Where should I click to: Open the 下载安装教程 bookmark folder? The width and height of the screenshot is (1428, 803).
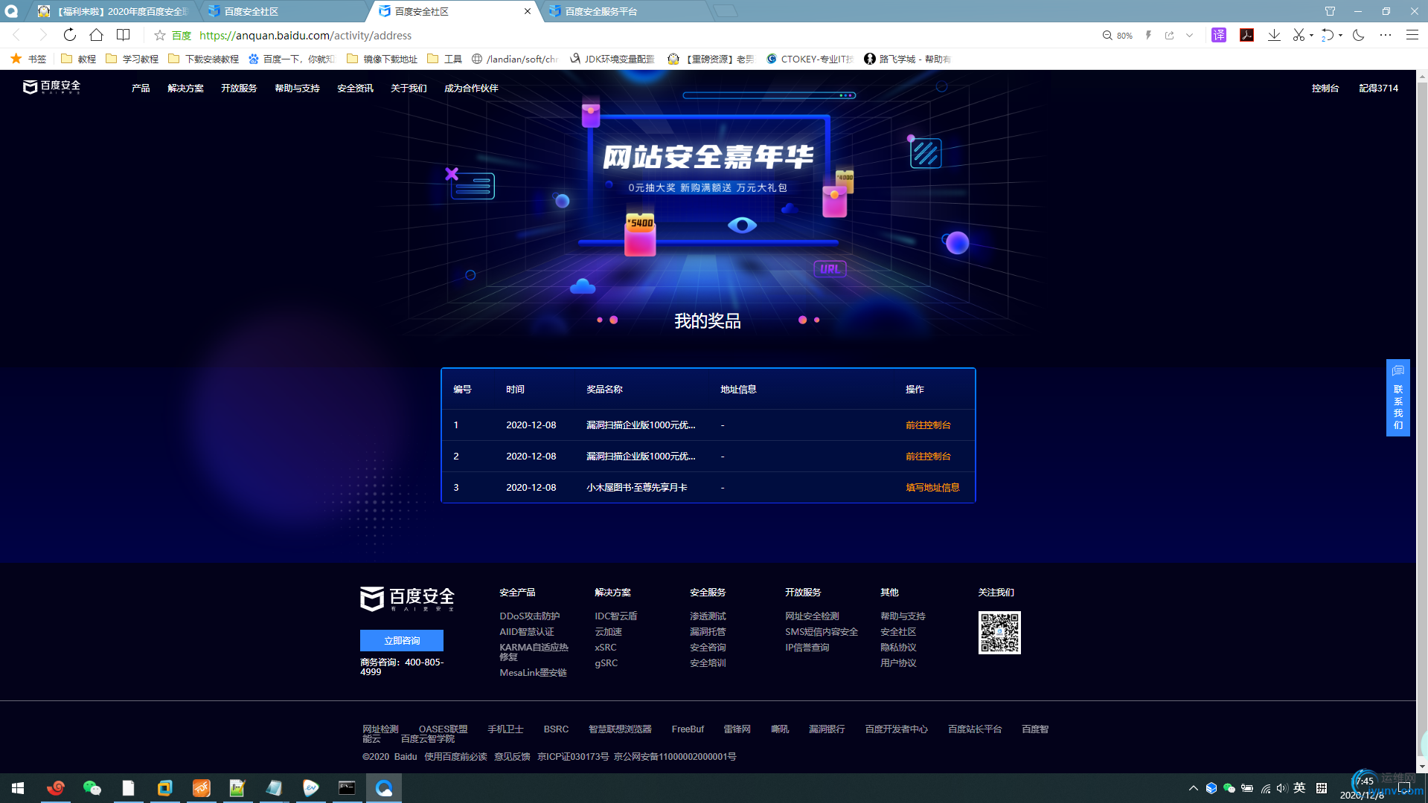[x=203, y=59]
